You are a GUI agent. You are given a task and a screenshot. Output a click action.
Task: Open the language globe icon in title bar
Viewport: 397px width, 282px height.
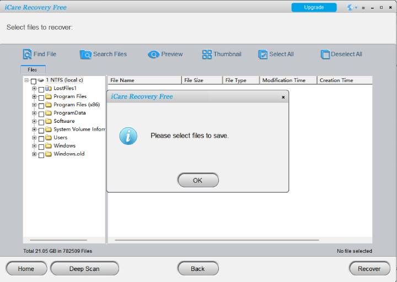pos(351,8)
